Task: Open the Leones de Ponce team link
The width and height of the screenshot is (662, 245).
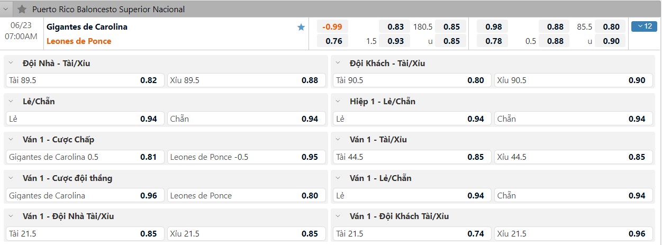Action: pos(79,41)
